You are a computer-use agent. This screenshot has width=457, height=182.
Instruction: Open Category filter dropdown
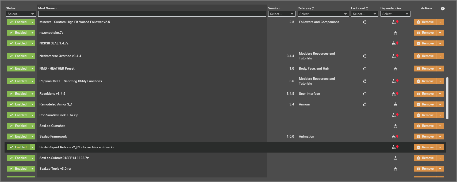pos(323,14)
